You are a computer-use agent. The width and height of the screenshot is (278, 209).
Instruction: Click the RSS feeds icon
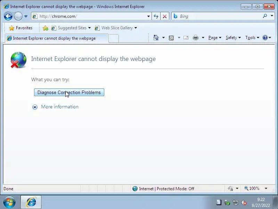[171, 38]
